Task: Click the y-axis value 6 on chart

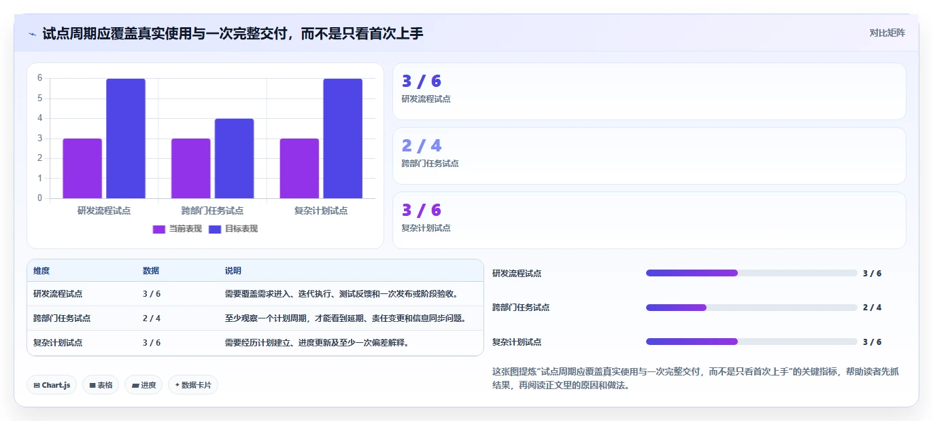Action: click(x=40, y=78)
